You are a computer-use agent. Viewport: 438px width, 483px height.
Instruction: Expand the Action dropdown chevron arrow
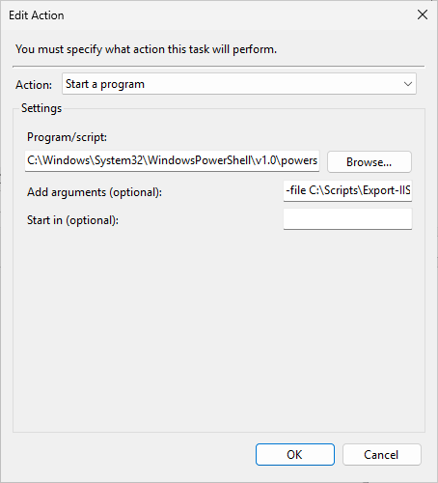(408, 84)
